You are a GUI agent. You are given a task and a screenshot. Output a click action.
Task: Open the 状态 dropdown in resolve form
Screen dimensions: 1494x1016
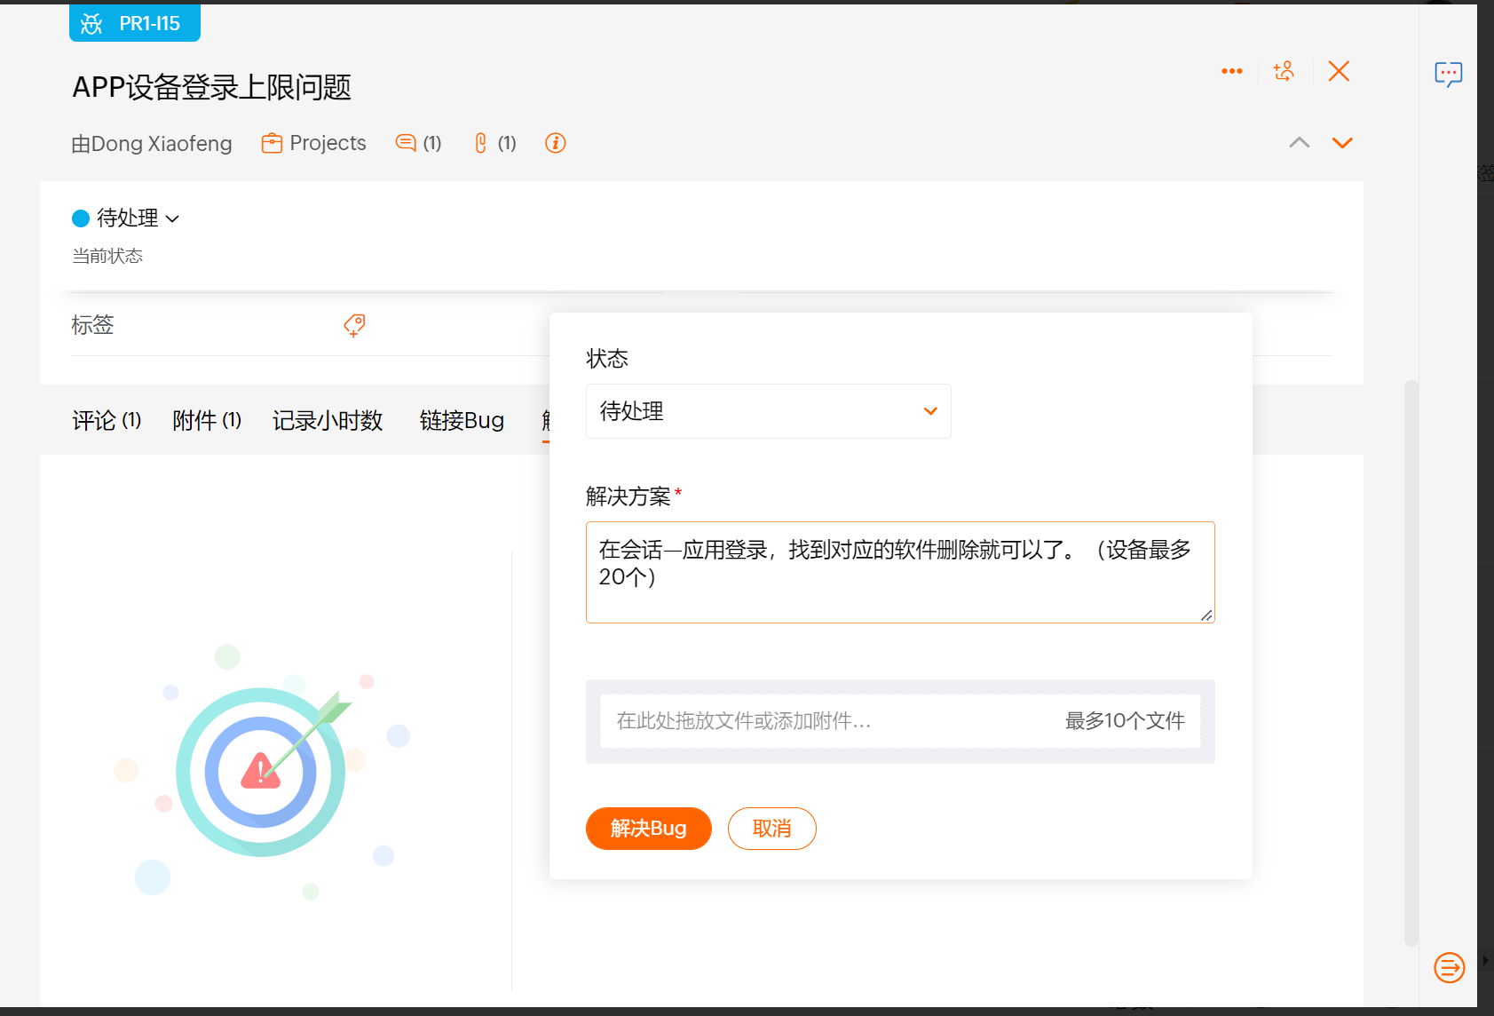click(768, 411)
